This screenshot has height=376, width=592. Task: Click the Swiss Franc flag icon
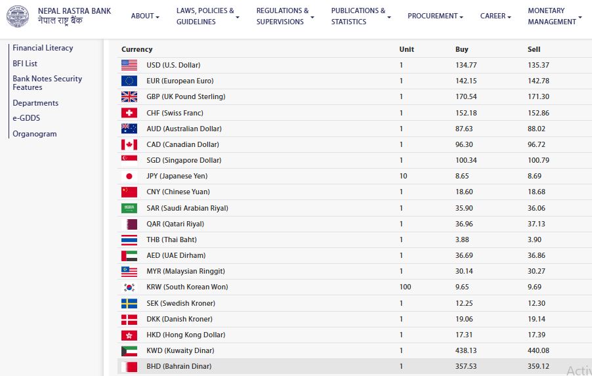click(129, 113)
